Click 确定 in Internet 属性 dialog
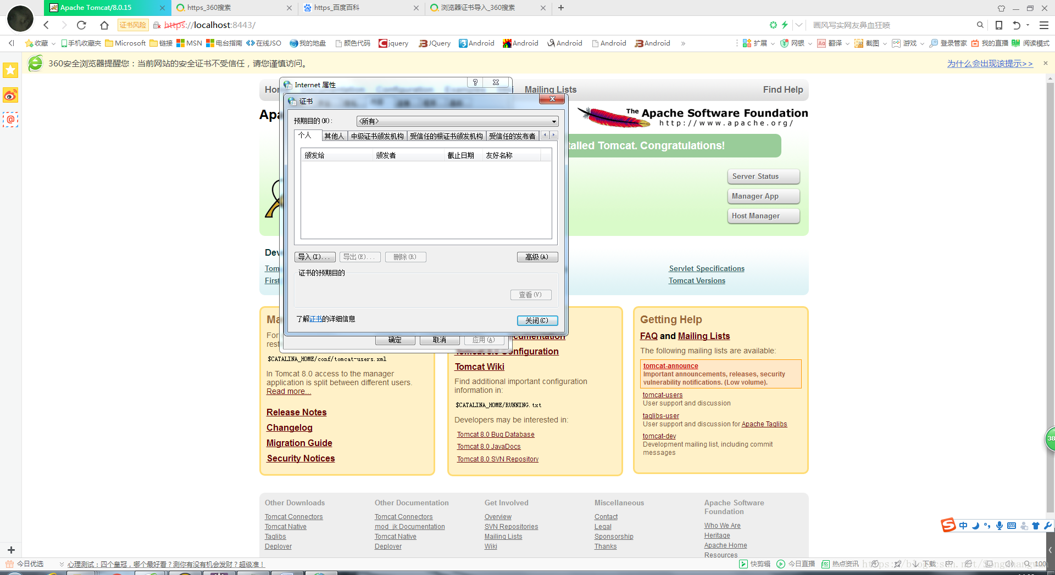 point(395,340)
